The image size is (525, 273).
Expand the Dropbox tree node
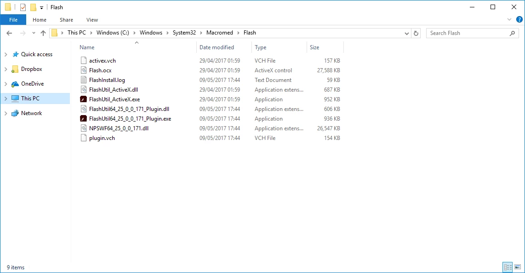(x=6, y=69)
